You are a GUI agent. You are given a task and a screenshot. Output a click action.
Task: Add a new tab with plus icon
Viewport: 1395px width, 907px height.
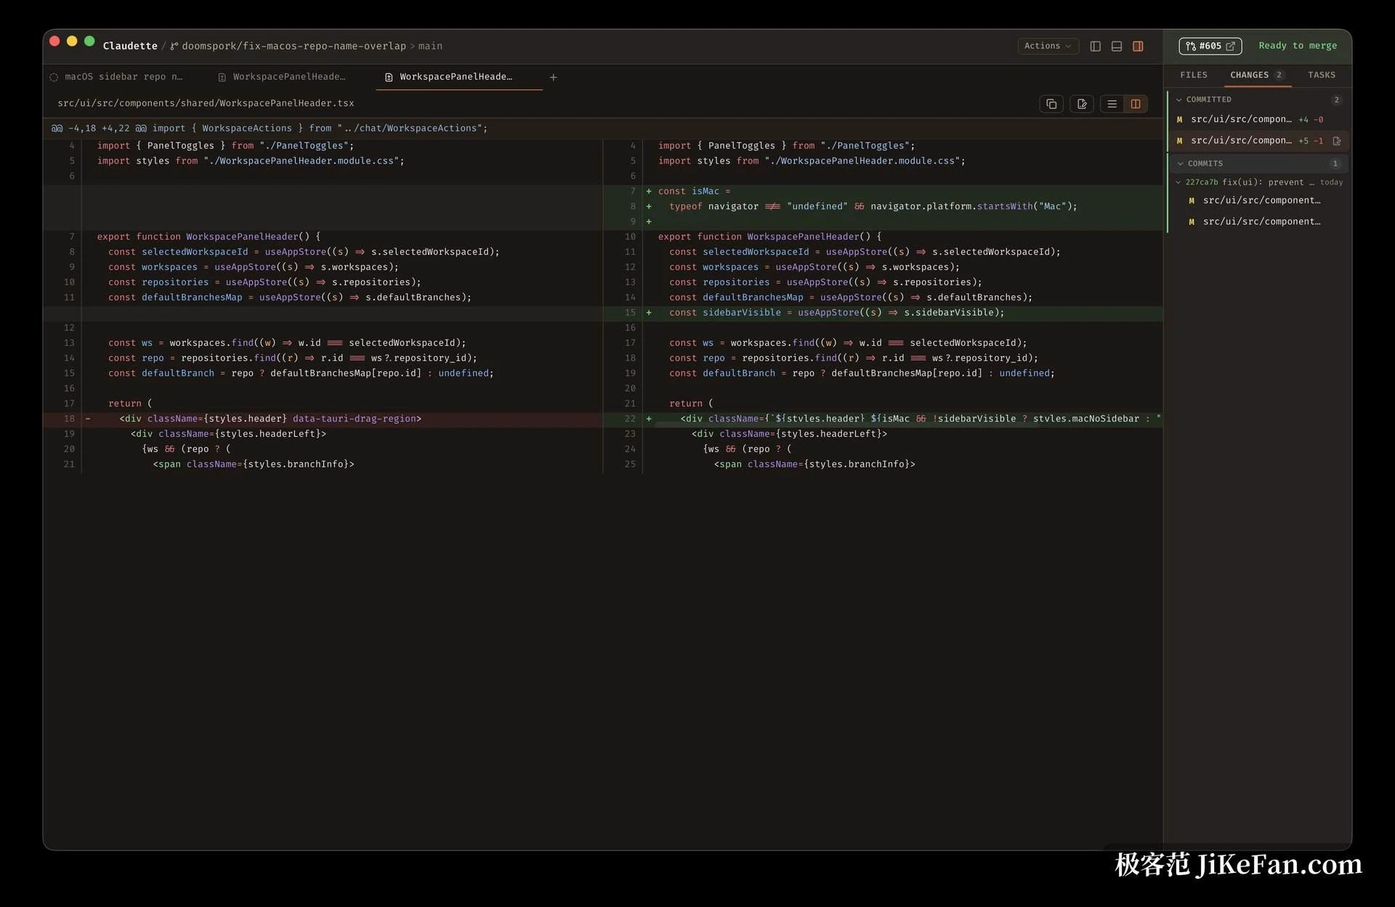pyautogui.click(x=553, y=77)
